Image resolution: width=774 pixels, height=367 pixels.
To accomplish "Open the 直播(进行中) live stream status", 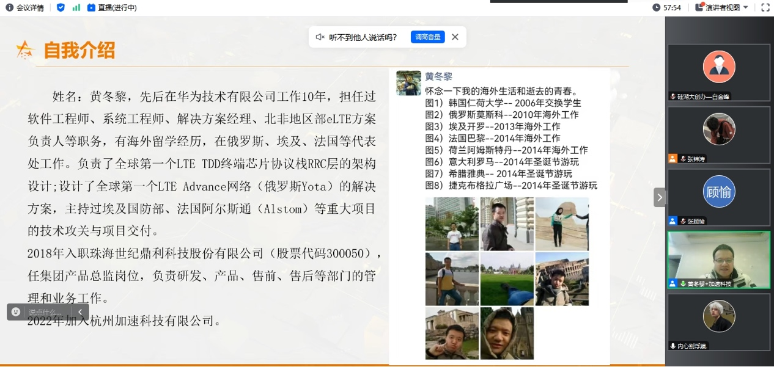I will 112,8.
